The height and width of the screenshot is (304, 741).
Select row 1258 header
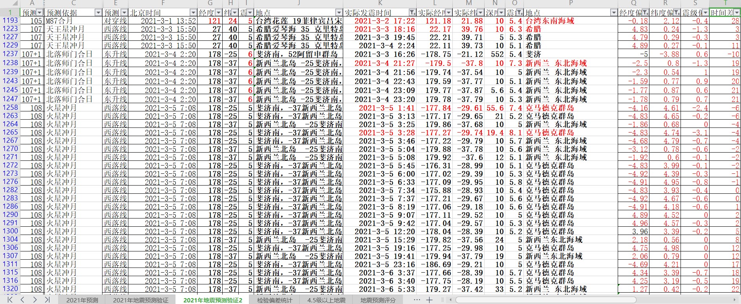coord(10,107)
